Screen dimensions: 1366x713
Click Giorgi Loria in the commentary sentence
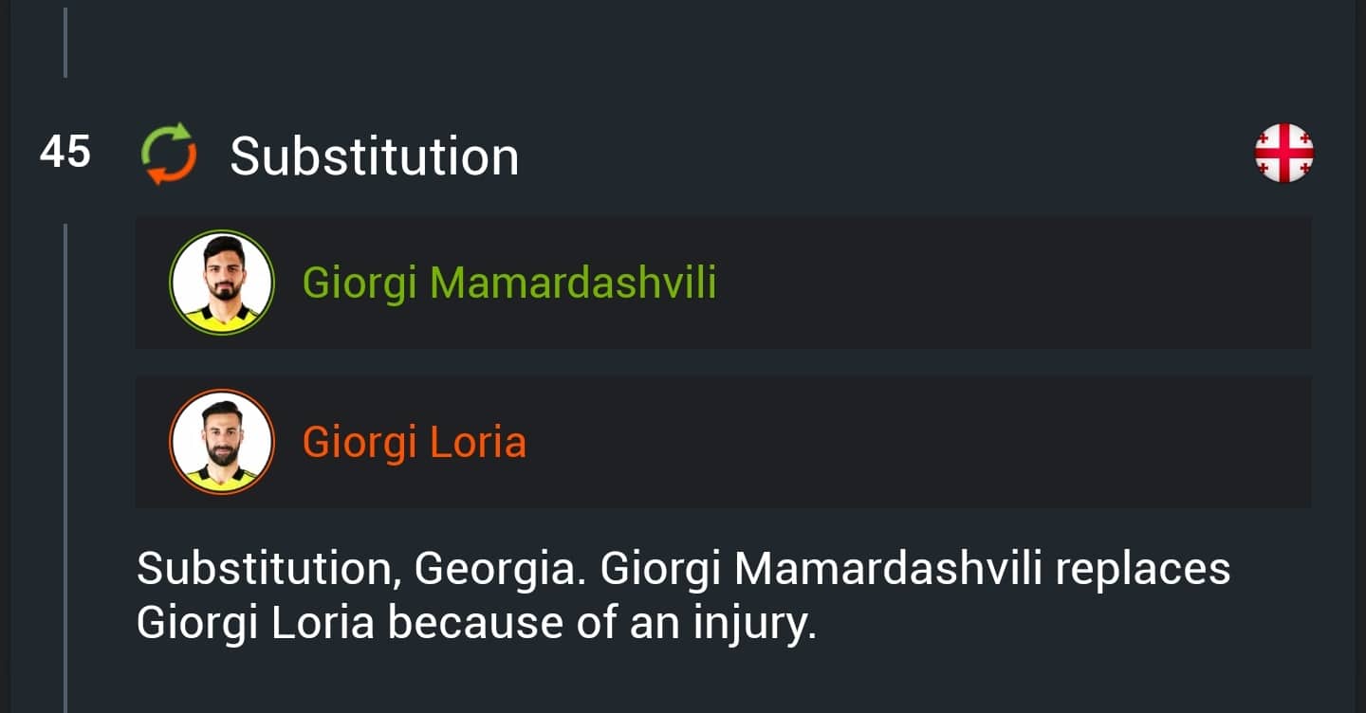tap(255, 623)
